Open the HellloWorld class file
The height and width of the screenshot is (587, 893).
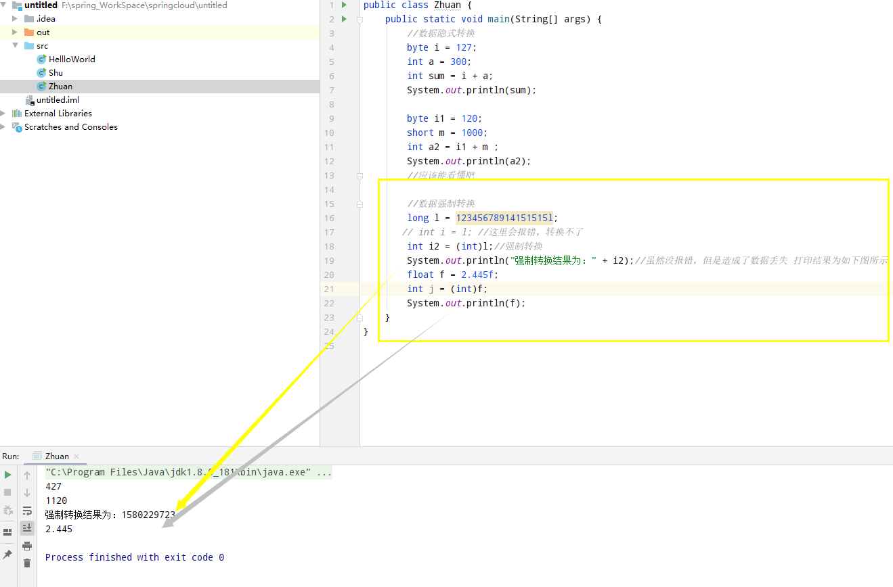point(72,60)
